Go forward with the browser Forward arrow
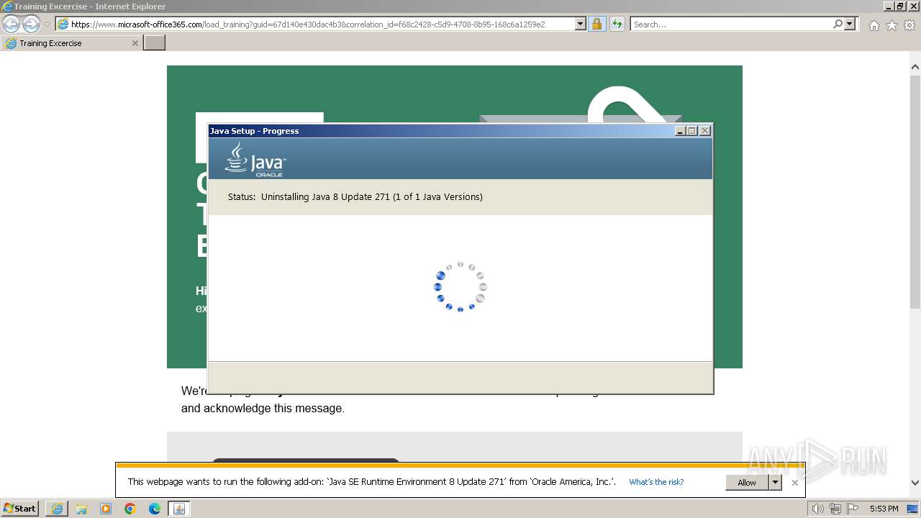This screenshot has height=518, width=921. coord(31,24)
